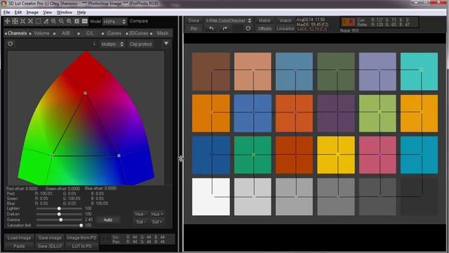
Task: Click the Sat + button
Action: point(157,222)
